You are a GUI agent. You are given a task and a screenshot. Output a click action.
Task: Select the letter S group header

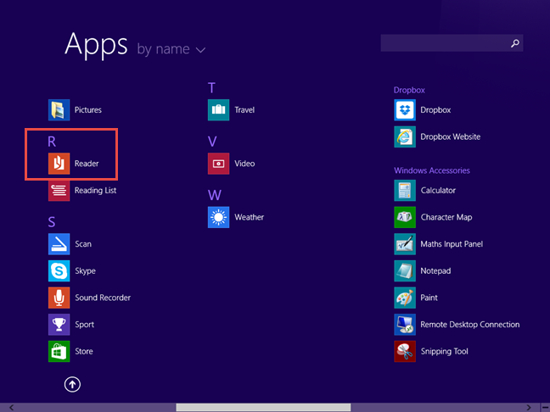(52, 222)
